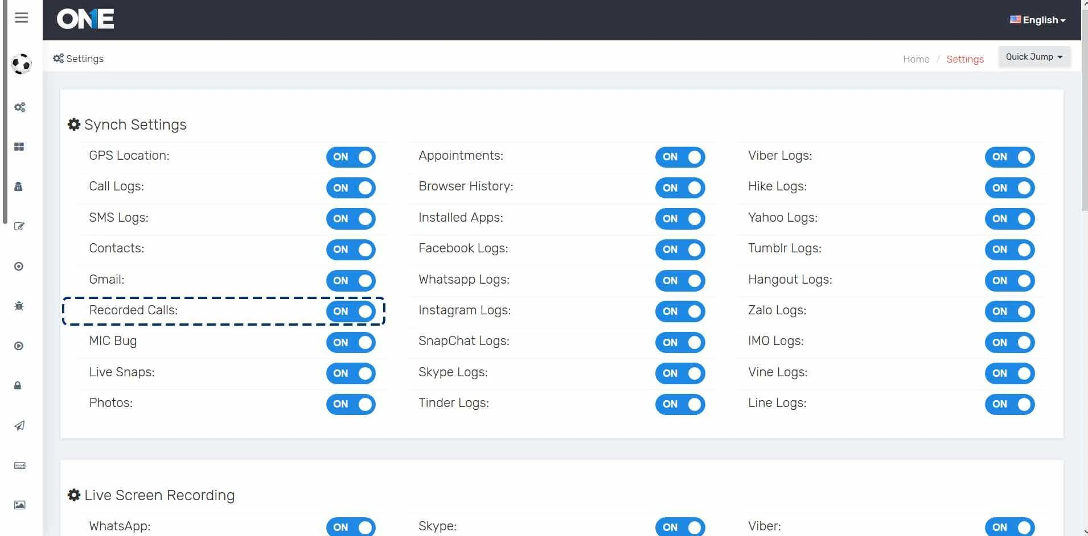Open the dashboard grid icon in sidebar
This screenshot has height=536, width=1088.
[19, 147]
